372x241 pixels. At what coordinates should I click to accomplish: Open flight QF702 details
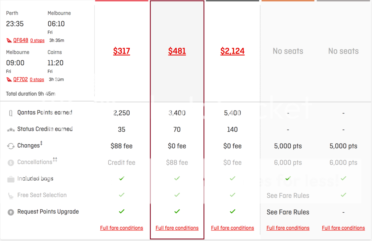tap(20, 79)
